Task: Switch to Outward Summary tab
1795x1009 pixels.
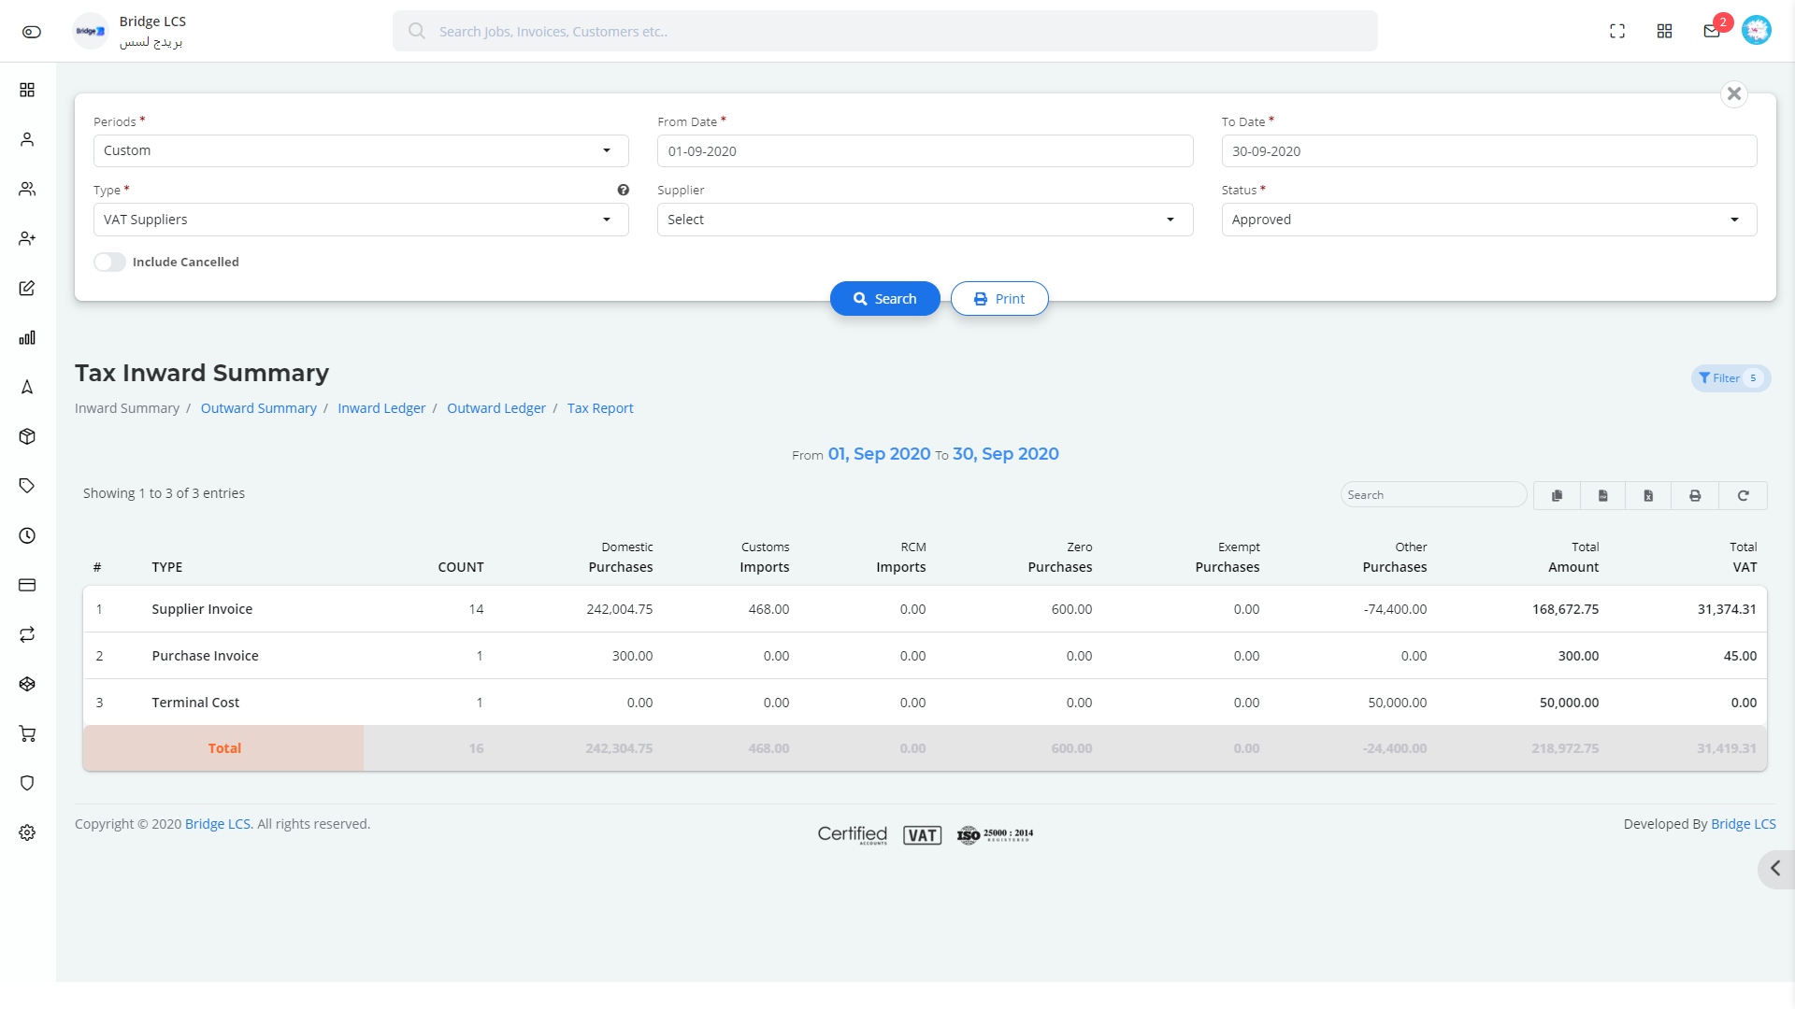Action: 258,407
